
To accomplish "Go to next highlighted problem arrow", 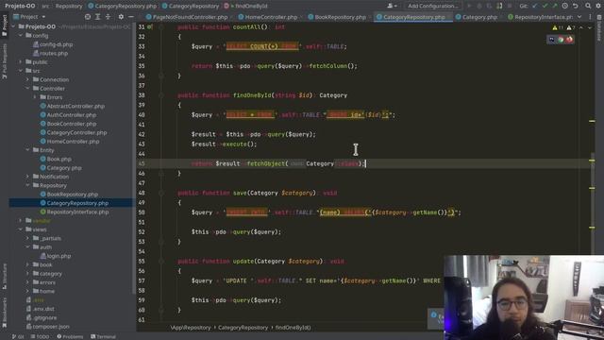I will point(590,27).
